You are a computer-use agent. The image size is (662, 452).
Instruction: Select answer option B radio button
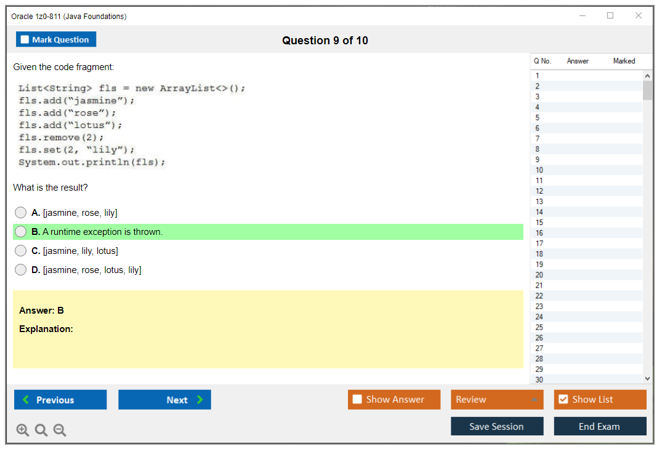[20, 232]
